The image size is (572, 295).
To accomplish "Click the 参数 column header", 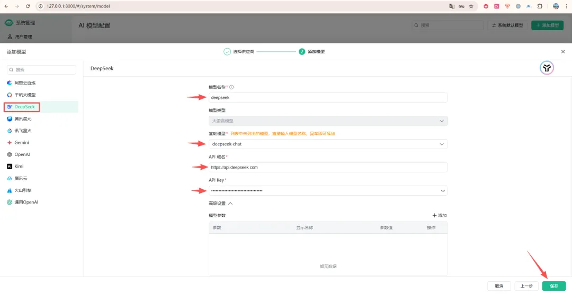I will [x=217, y=228].
